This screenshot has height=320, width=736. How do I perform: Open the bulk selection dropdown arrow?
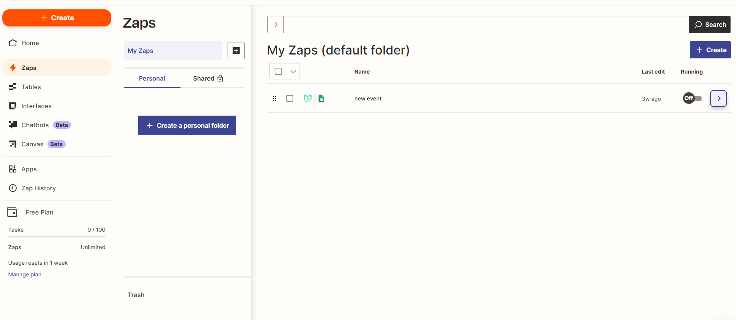pos(293,71)
